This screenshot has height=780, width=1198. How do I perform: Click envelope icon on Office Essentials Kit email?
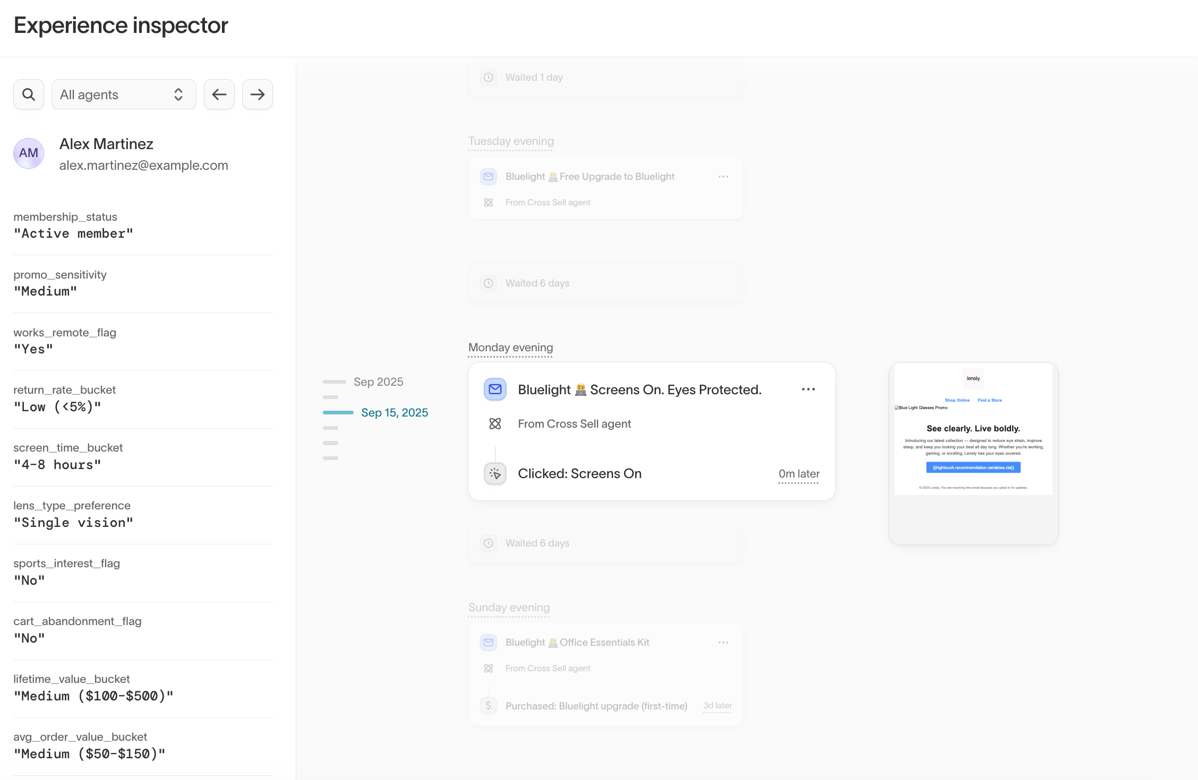(x=489, y=643)
